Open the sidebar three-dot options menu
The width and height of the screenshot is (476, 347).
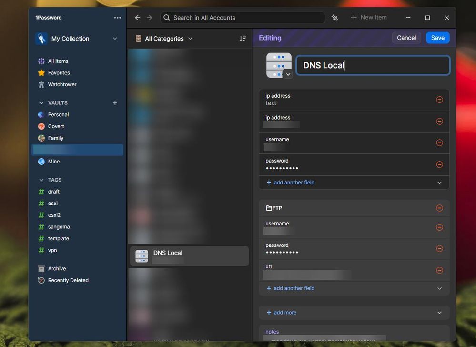click(x=118, y=18)
